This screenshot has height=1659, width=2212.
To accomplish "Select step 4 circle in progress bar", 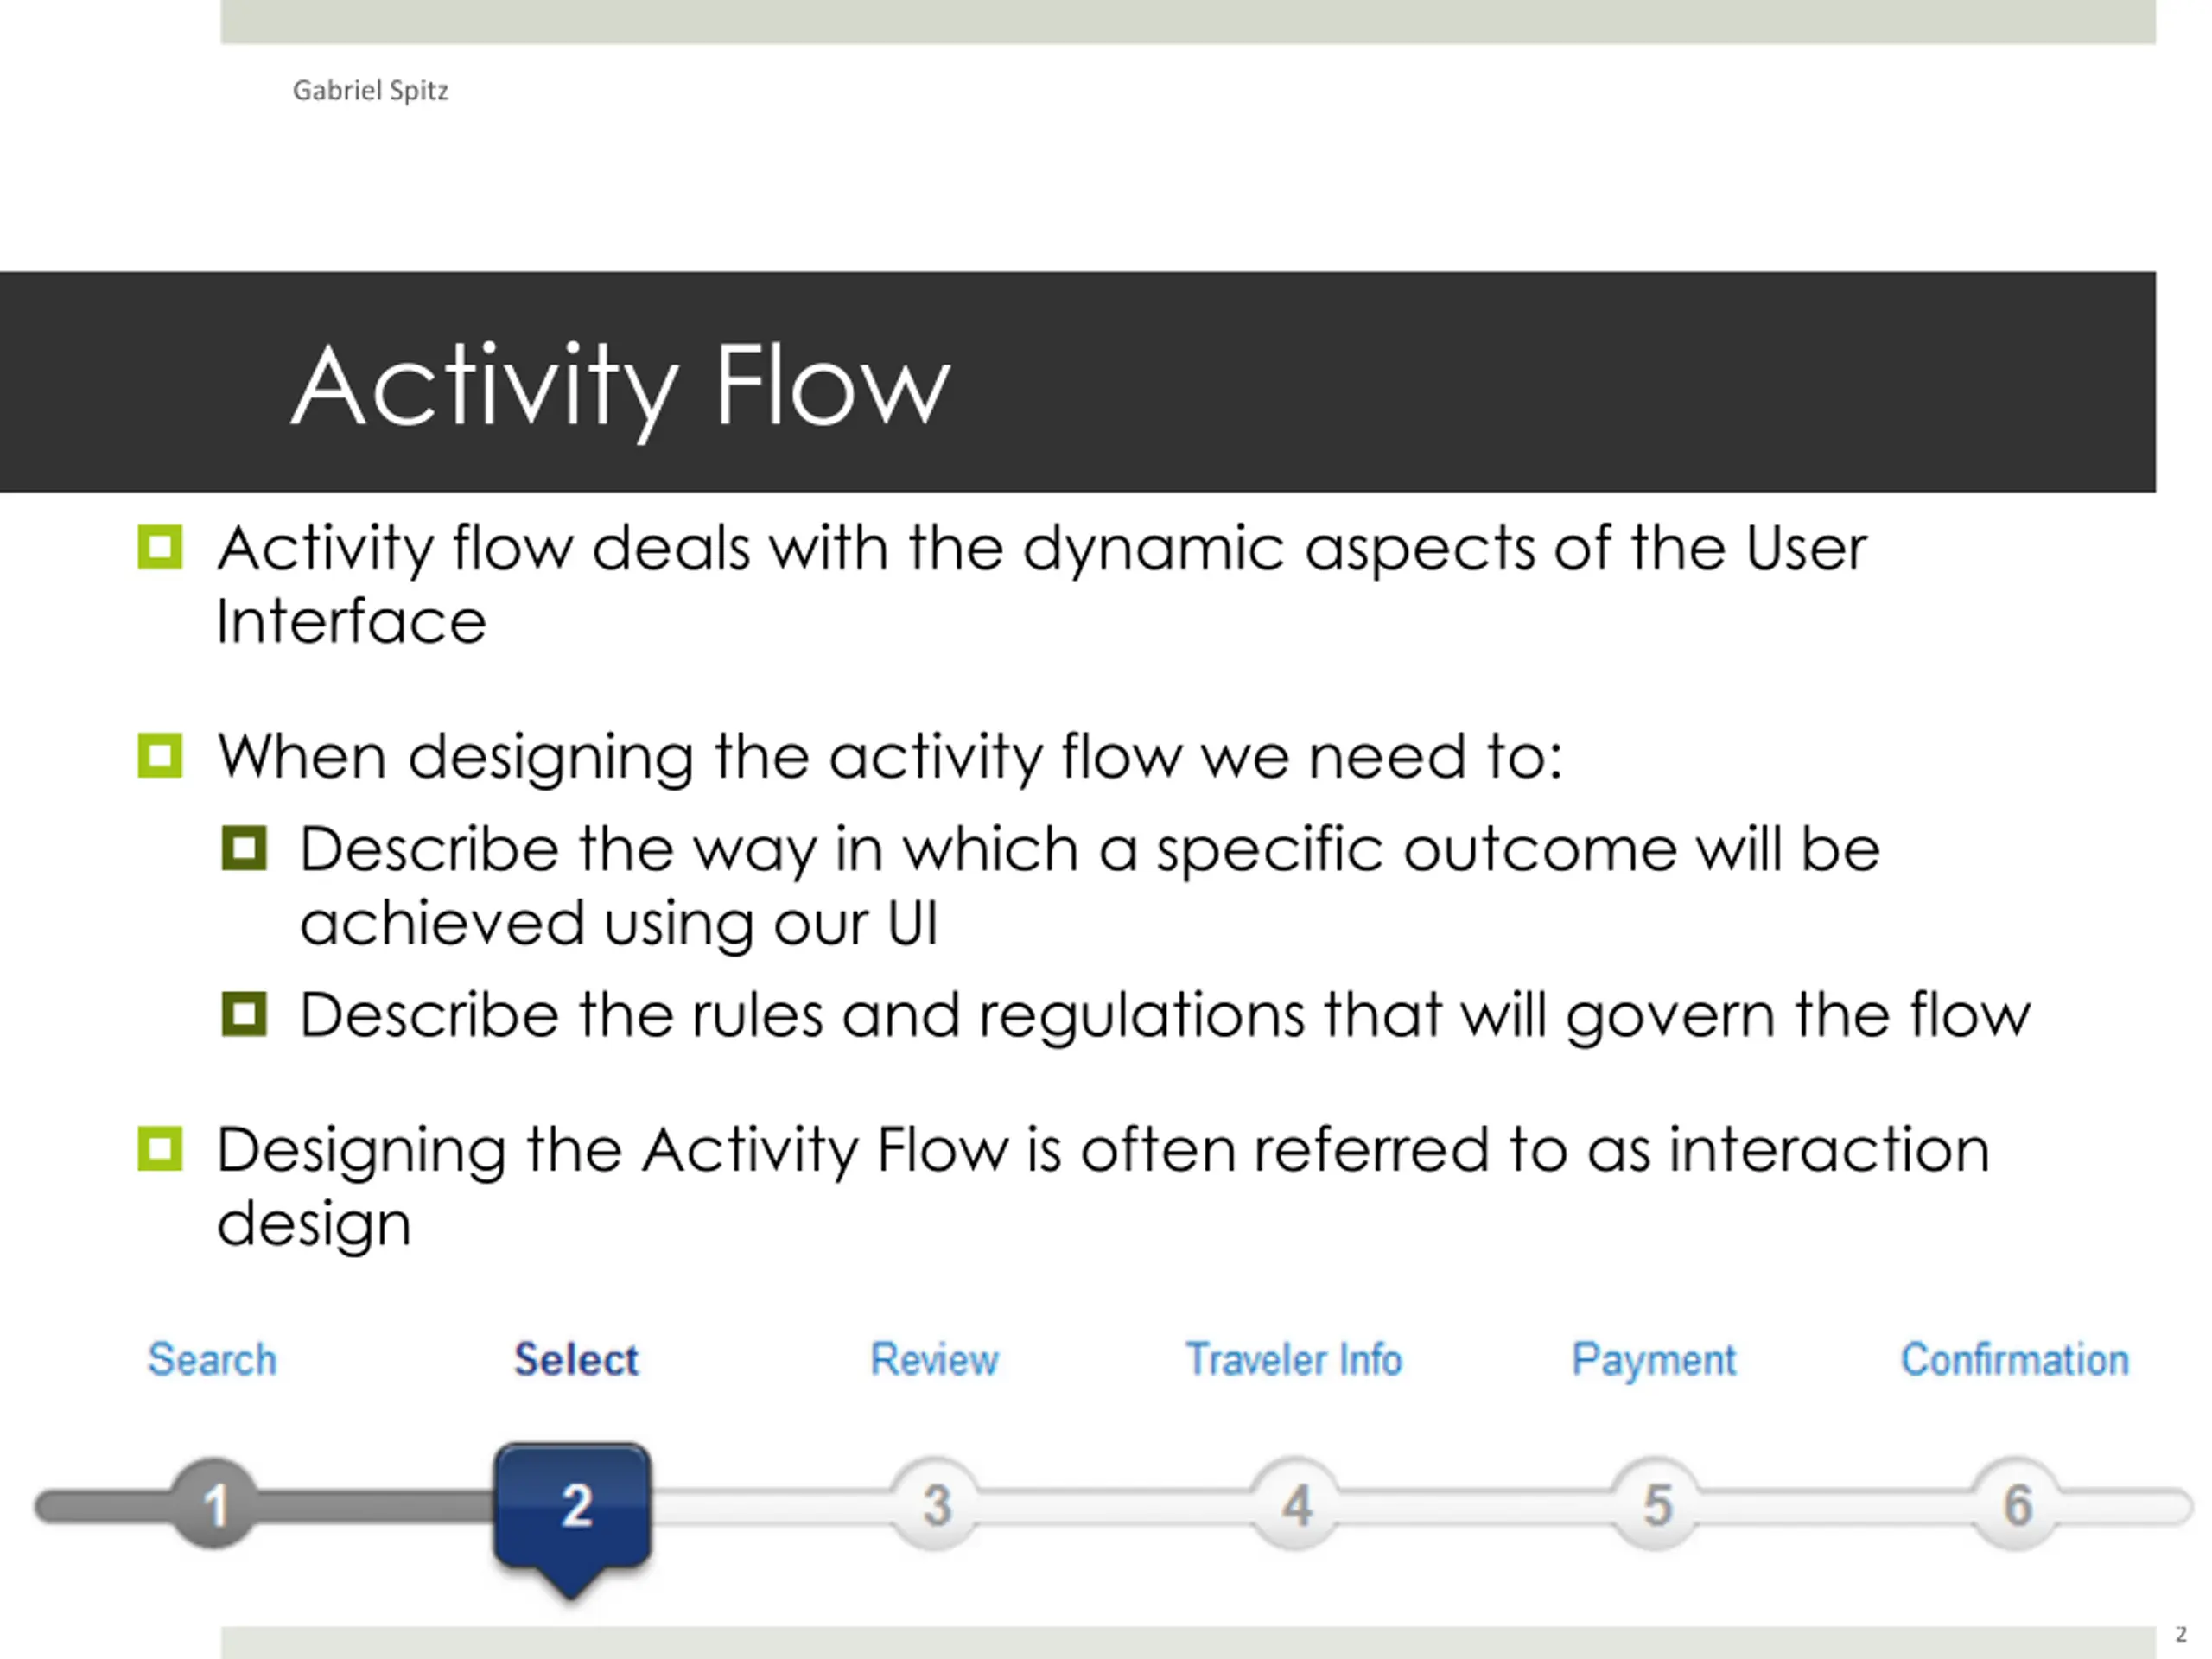I will [1296, 1504].
